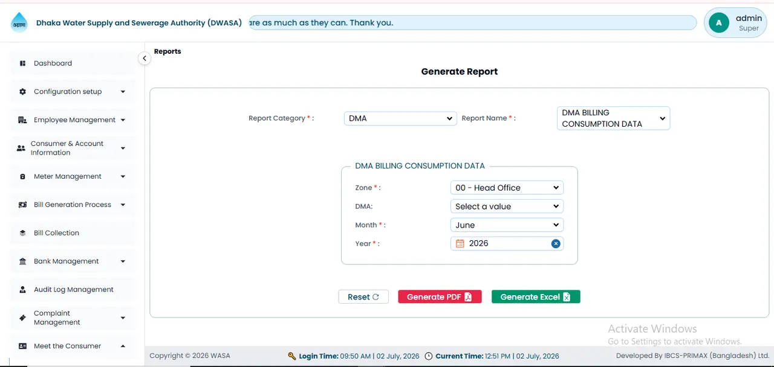
Task: Click the Copyright © 2026 WASA text
Action: (190, 356)
